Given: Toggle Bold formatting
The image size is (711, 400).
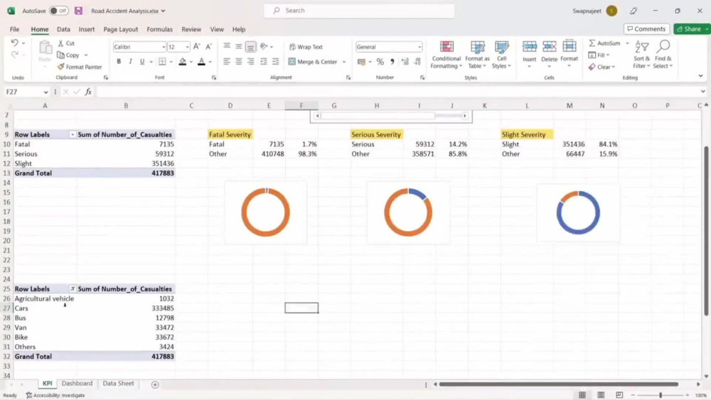Looking at the screenshot, I should tap(119, 61).
